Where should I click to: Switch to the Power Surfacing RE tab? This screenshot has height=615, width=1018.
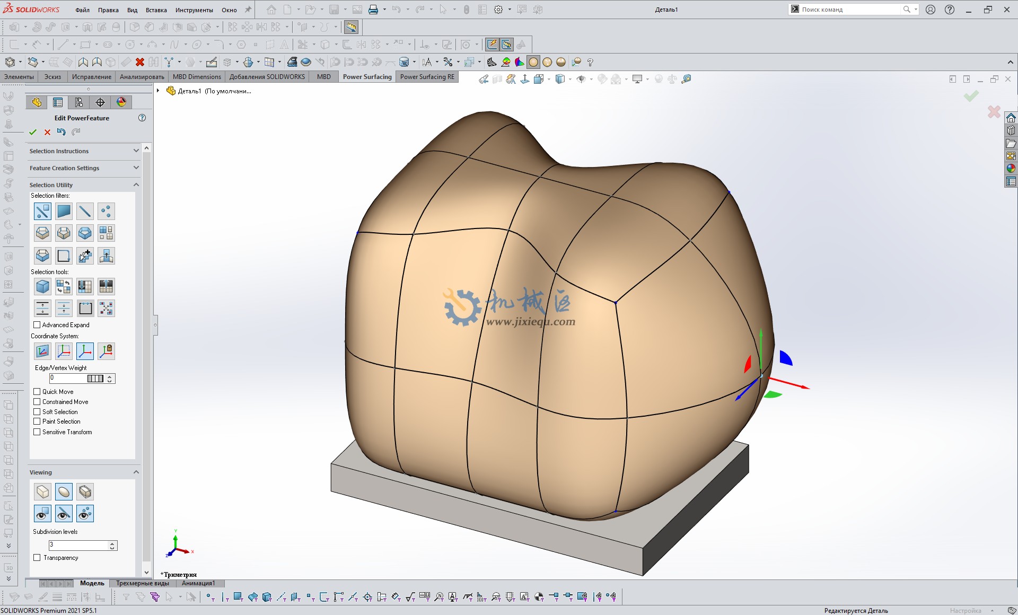point(427,77)
